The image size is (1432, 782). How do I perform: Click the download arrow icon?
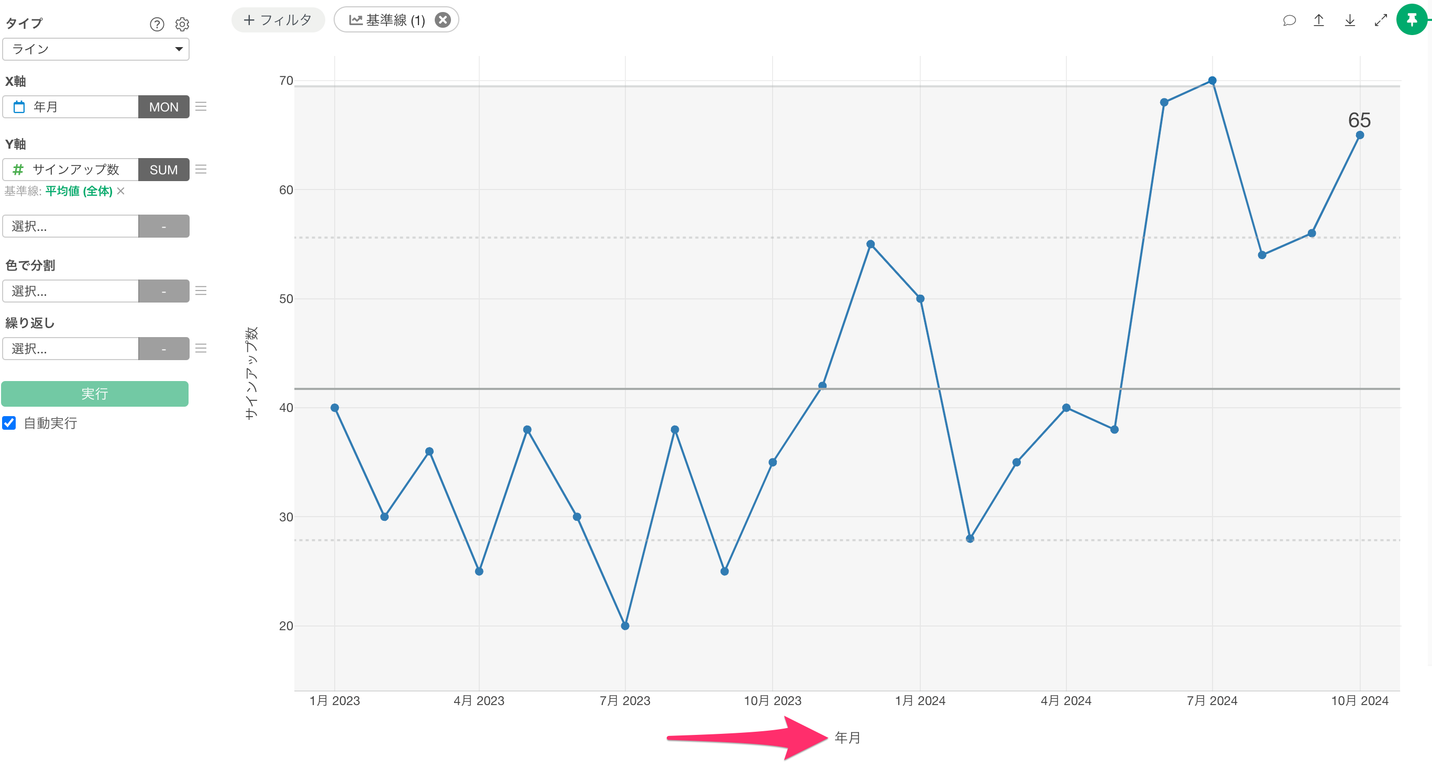[1350, 20]
